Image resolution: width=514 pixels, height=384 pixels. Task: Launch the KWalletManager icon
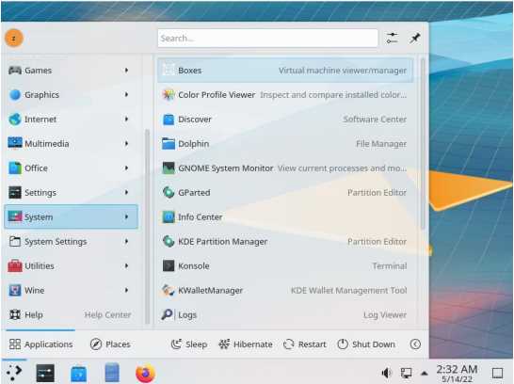click(x=169, y=290)
